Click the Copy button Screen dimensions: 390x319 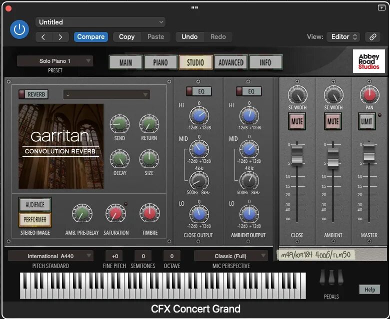[127, 37]
